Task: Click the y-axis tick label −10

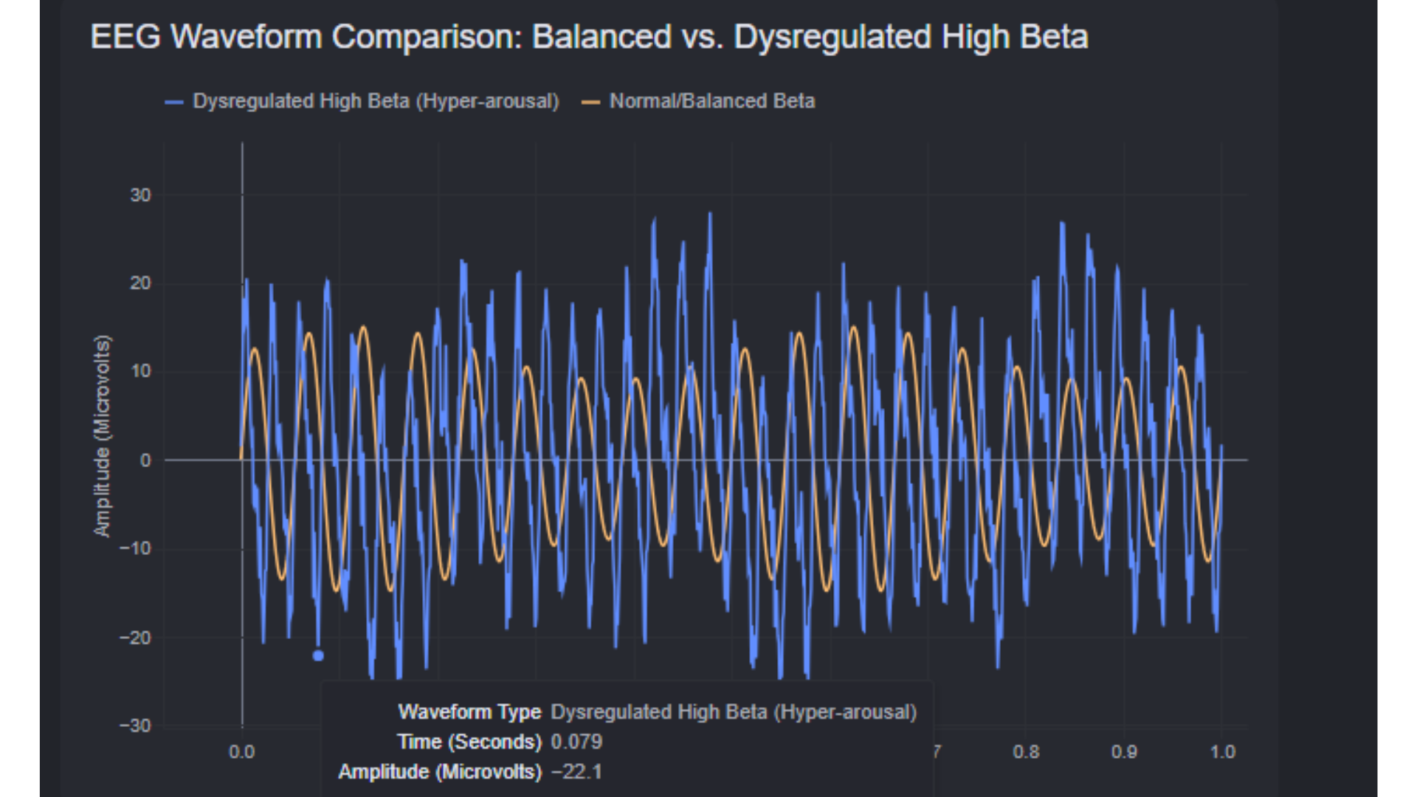Action: point(135,548)
